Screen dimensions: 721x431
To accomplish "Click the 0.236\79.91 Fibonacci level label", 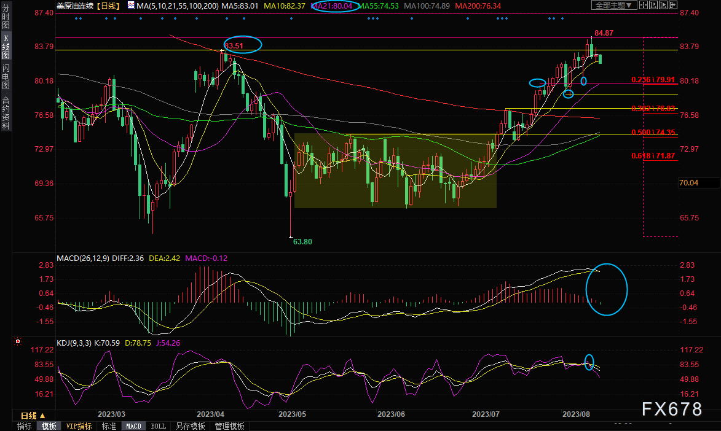I will click(x=653, y=80).
